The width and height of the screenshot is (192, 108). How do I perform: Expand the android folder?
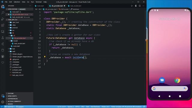pos(15,28)
